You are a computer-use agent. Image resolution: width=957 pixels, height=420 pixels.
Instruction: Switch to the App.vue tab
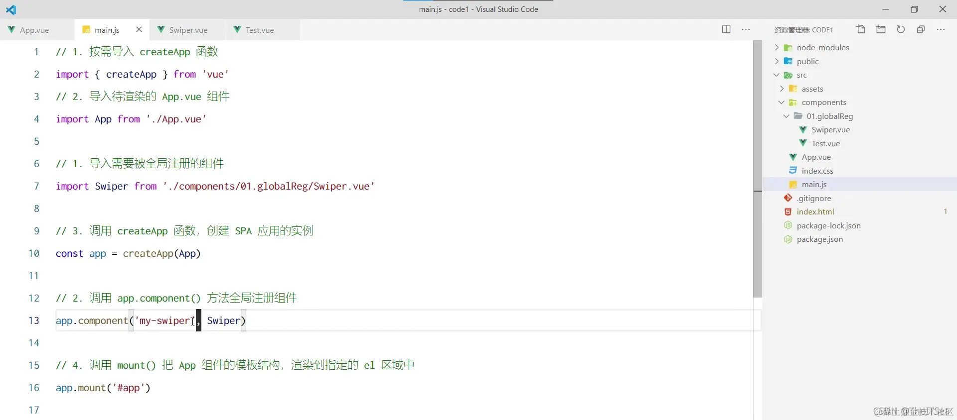coord(37,30)
